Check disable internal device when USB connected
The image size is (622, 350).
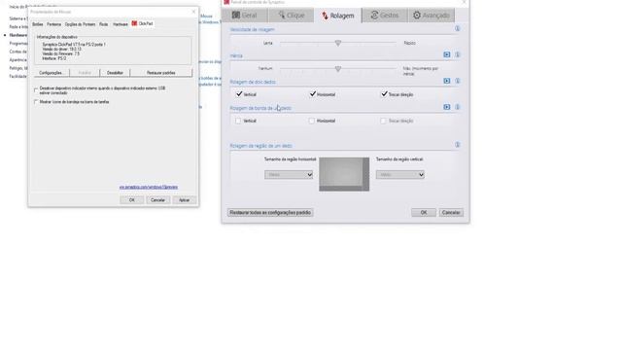tap(36, 90)
